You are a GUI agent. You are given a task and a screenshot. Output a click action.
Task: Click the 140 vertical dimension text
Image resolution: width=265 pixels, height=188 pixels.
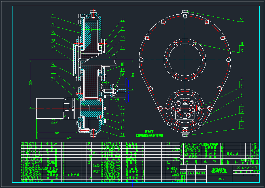tap(133, 74)
